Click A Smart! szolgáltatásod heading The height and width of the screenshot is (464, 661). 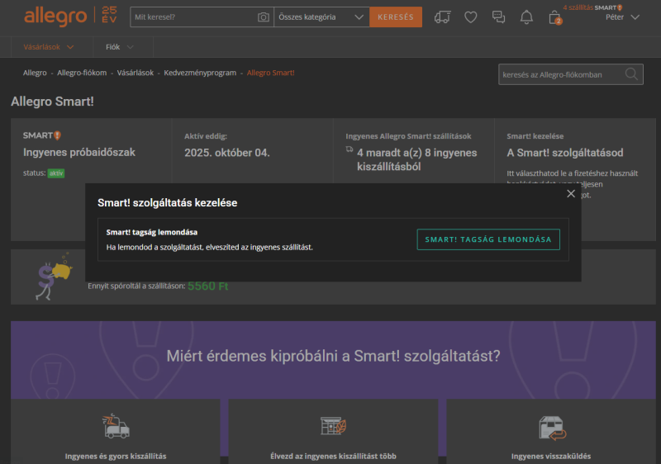click(x=565, y=153)
